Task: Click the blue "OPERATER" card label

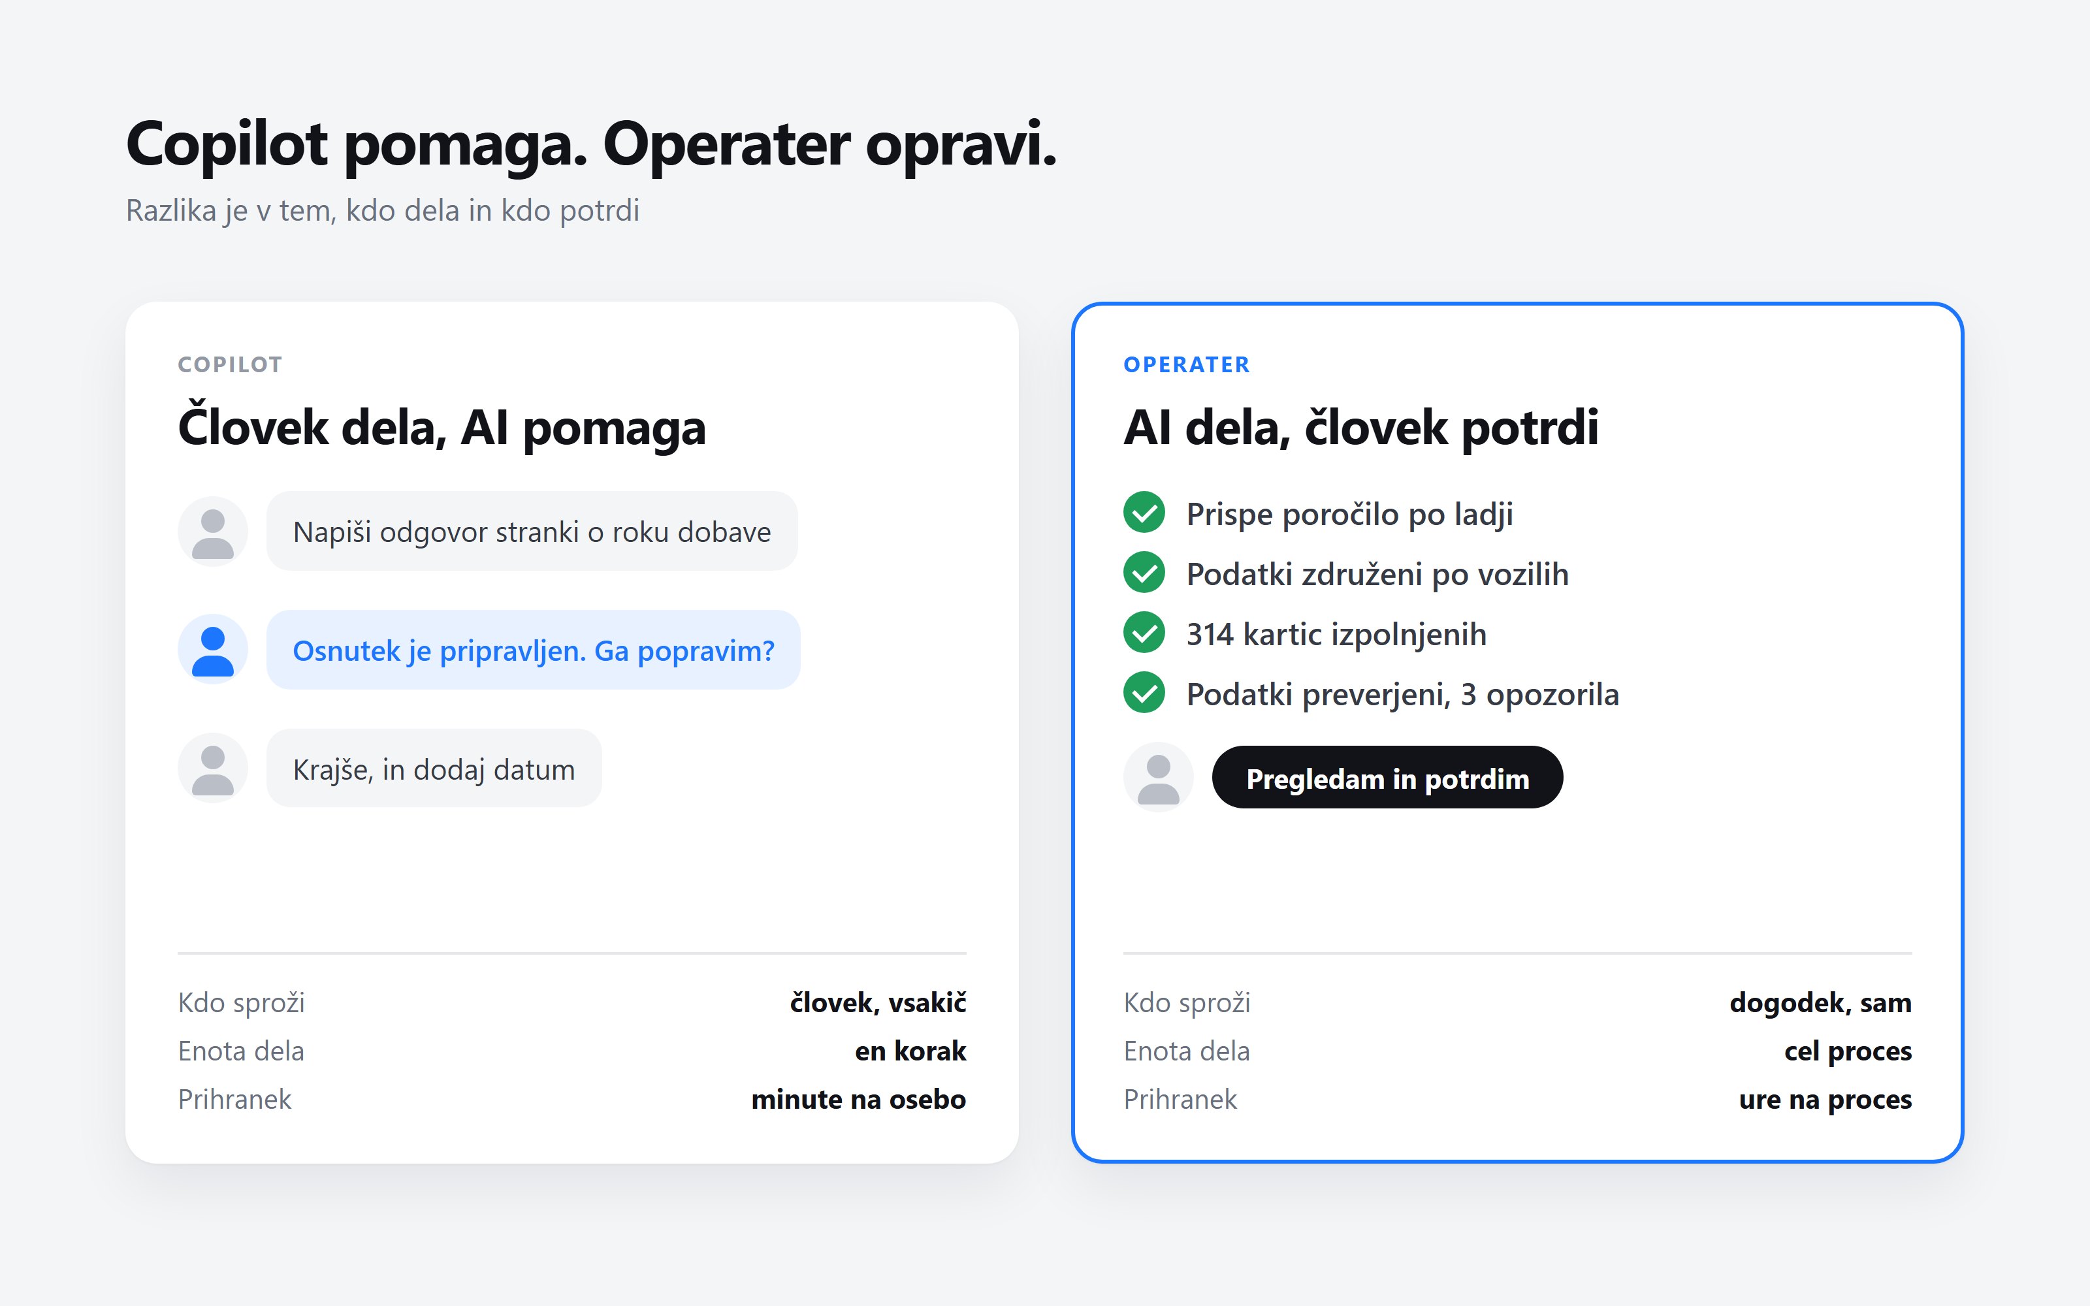Action: tap(1187, 364)
